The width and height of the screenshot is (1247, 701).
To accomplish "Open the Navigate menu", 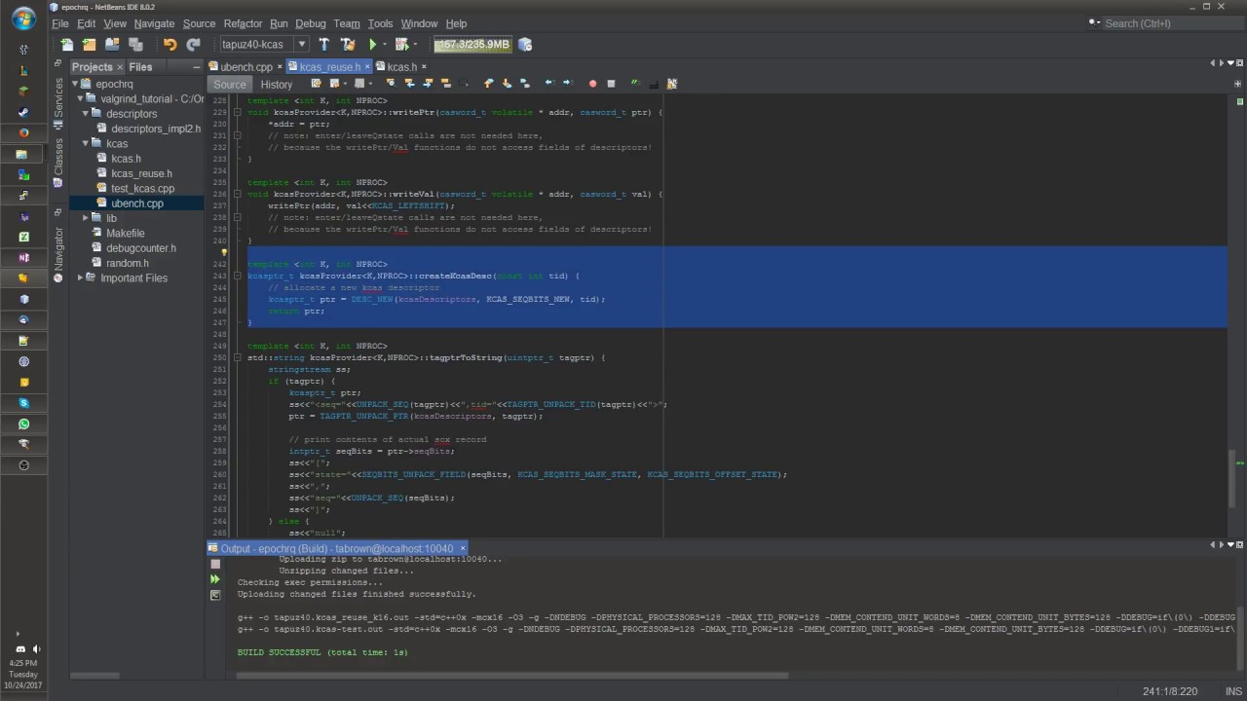I will (154, 23).
